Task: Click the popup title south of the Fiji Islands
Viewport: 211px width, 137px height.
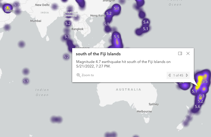Action: pyautogui.click(x=98, y=54)
